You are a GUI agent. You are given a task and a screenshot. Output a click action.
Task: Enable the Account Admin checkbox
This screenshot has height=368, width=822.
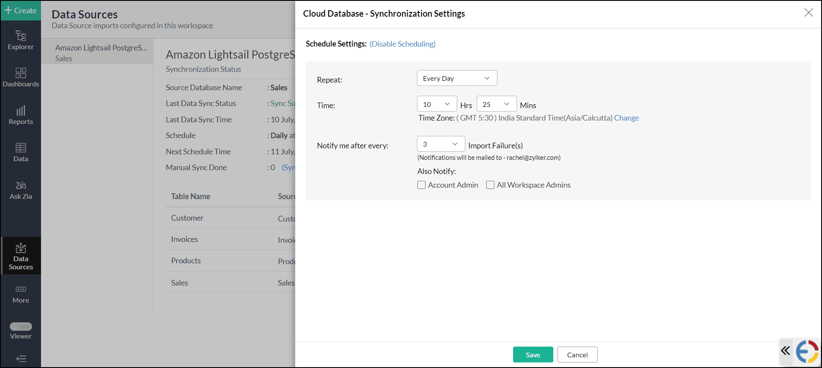pyautogui.click(x=422, y=185)
